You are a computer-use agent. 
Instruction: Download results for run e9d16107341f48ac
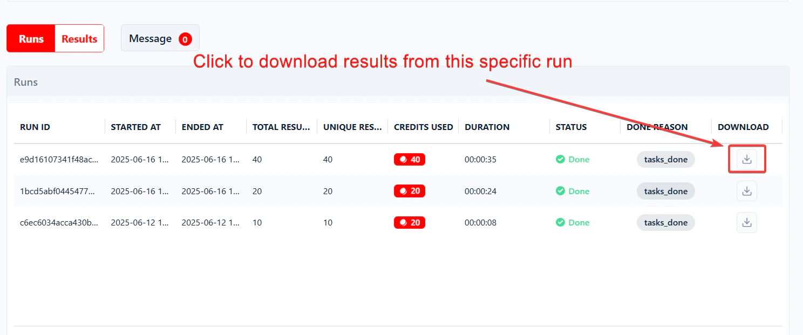[747, 160]
